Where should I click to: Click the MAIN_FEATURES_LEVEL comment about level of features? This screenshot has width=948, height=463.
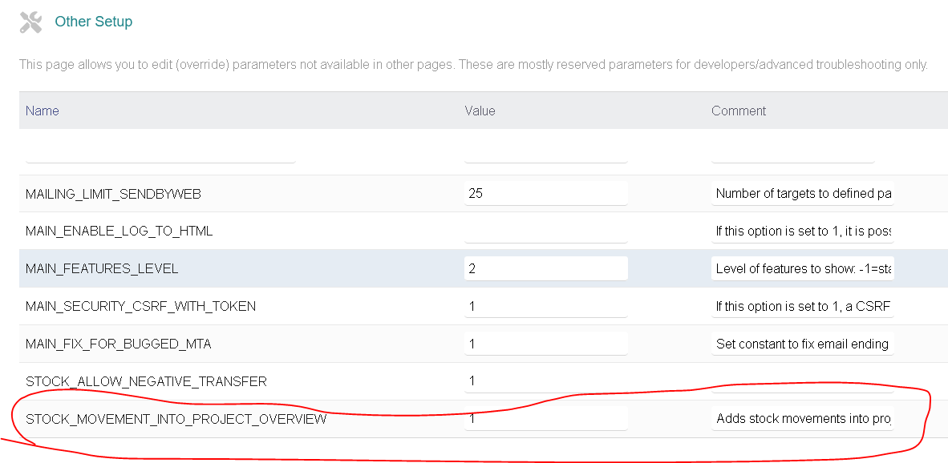click(802, 268)
